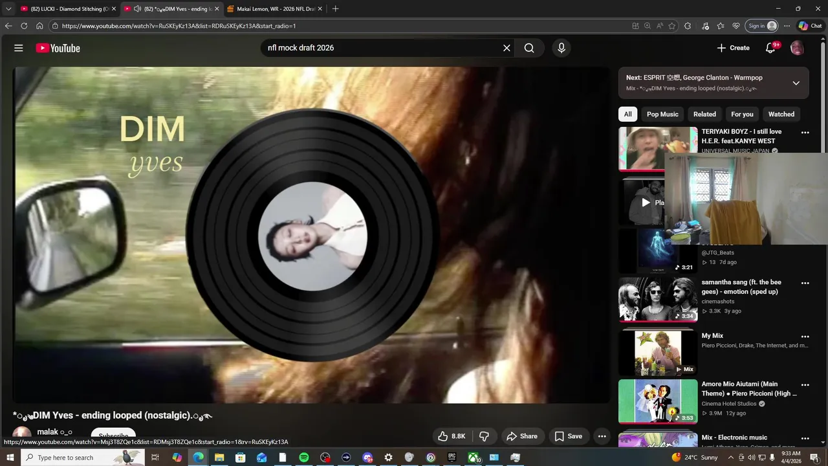Share the DIM Yves video

(x=522, y=436)
